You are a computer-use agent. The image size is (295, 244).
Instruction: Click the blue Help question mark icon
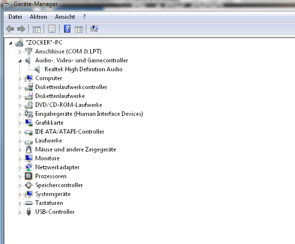click(67, 29)
